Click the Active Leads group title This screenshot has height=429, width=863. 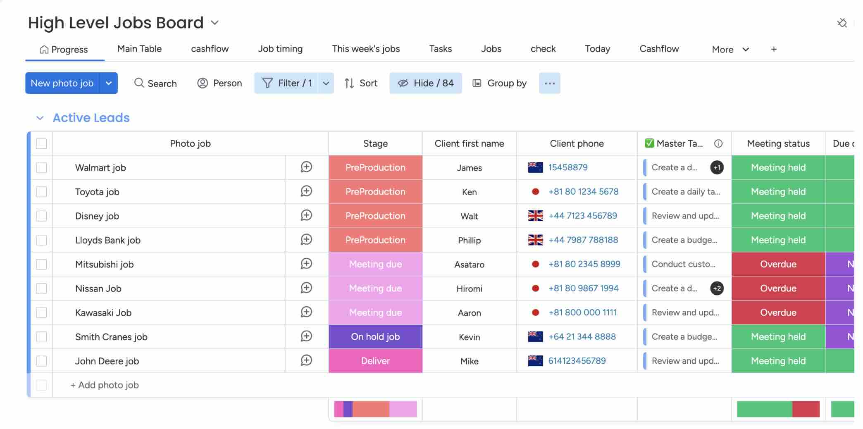click(91, 118)
